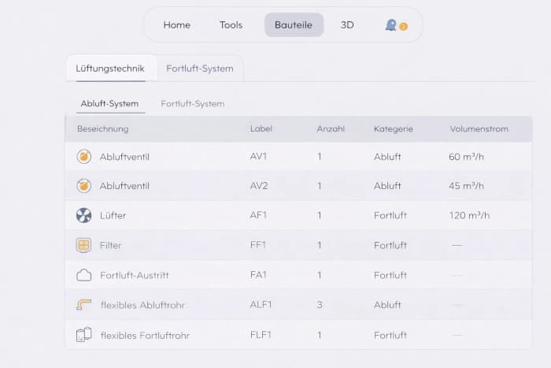Viewport: 551px width, 368px height.
Task: Click the Anzahl column header
Action: pyautogui.click(x=331, y=128)
